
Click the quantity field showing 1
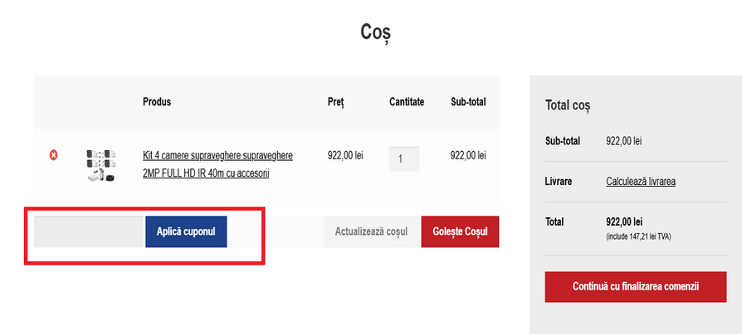click(x=403, y=158)
